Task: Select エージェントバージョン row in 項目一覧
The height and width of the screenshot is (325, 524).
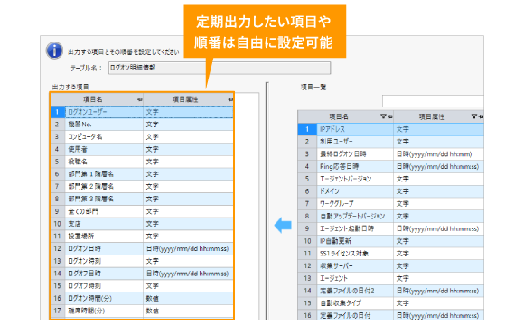Action: coord(390,179)
